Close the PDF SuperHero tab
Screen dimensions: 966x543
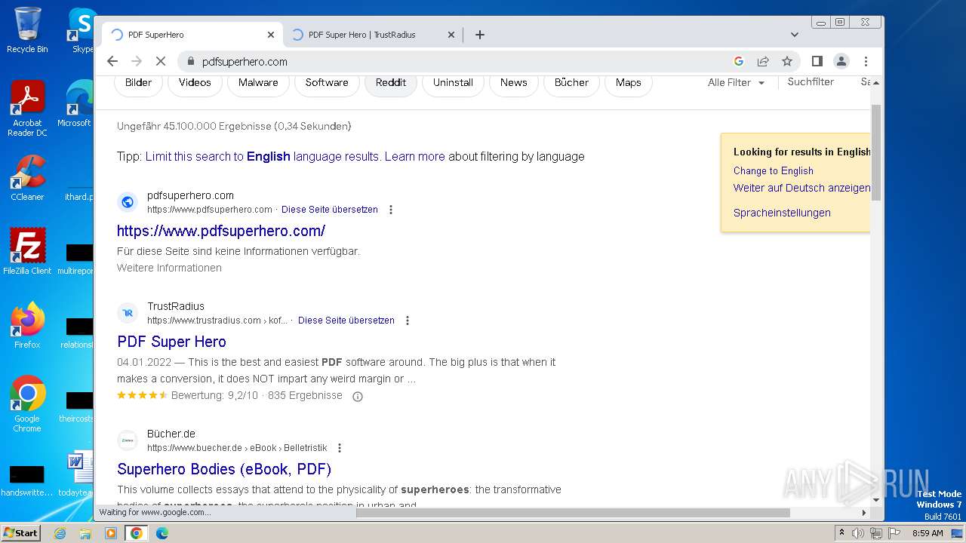(271, 35)
